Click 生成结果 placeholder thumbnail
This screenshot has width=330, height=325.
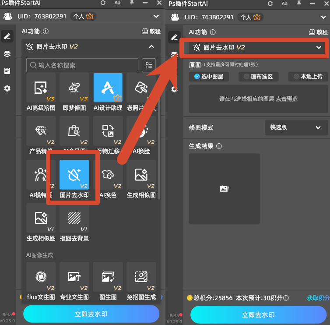pos(224,189)
